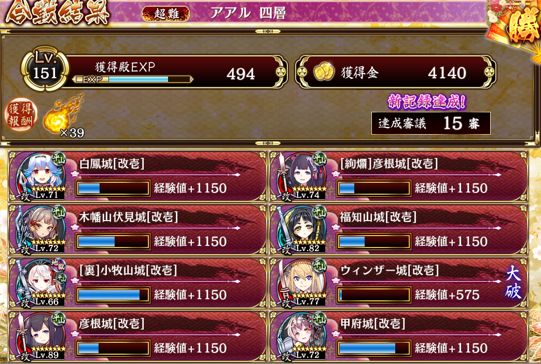
Task: Click the 合戦結果 title logo
Action: (x=57, y=13)
